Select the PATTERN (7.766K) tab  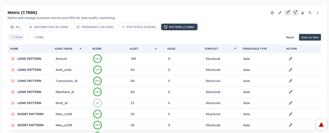[x=179, y=27]
